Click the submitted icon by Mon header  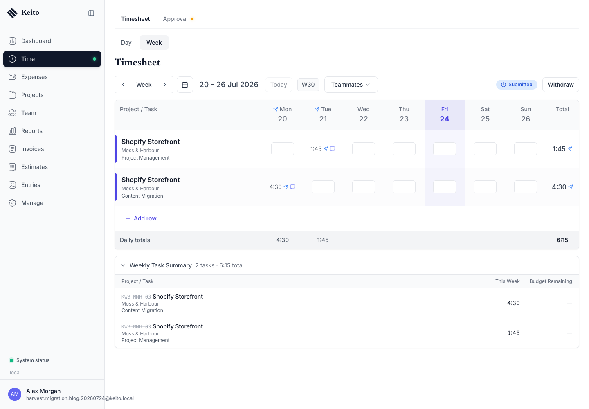click(276, 109)
